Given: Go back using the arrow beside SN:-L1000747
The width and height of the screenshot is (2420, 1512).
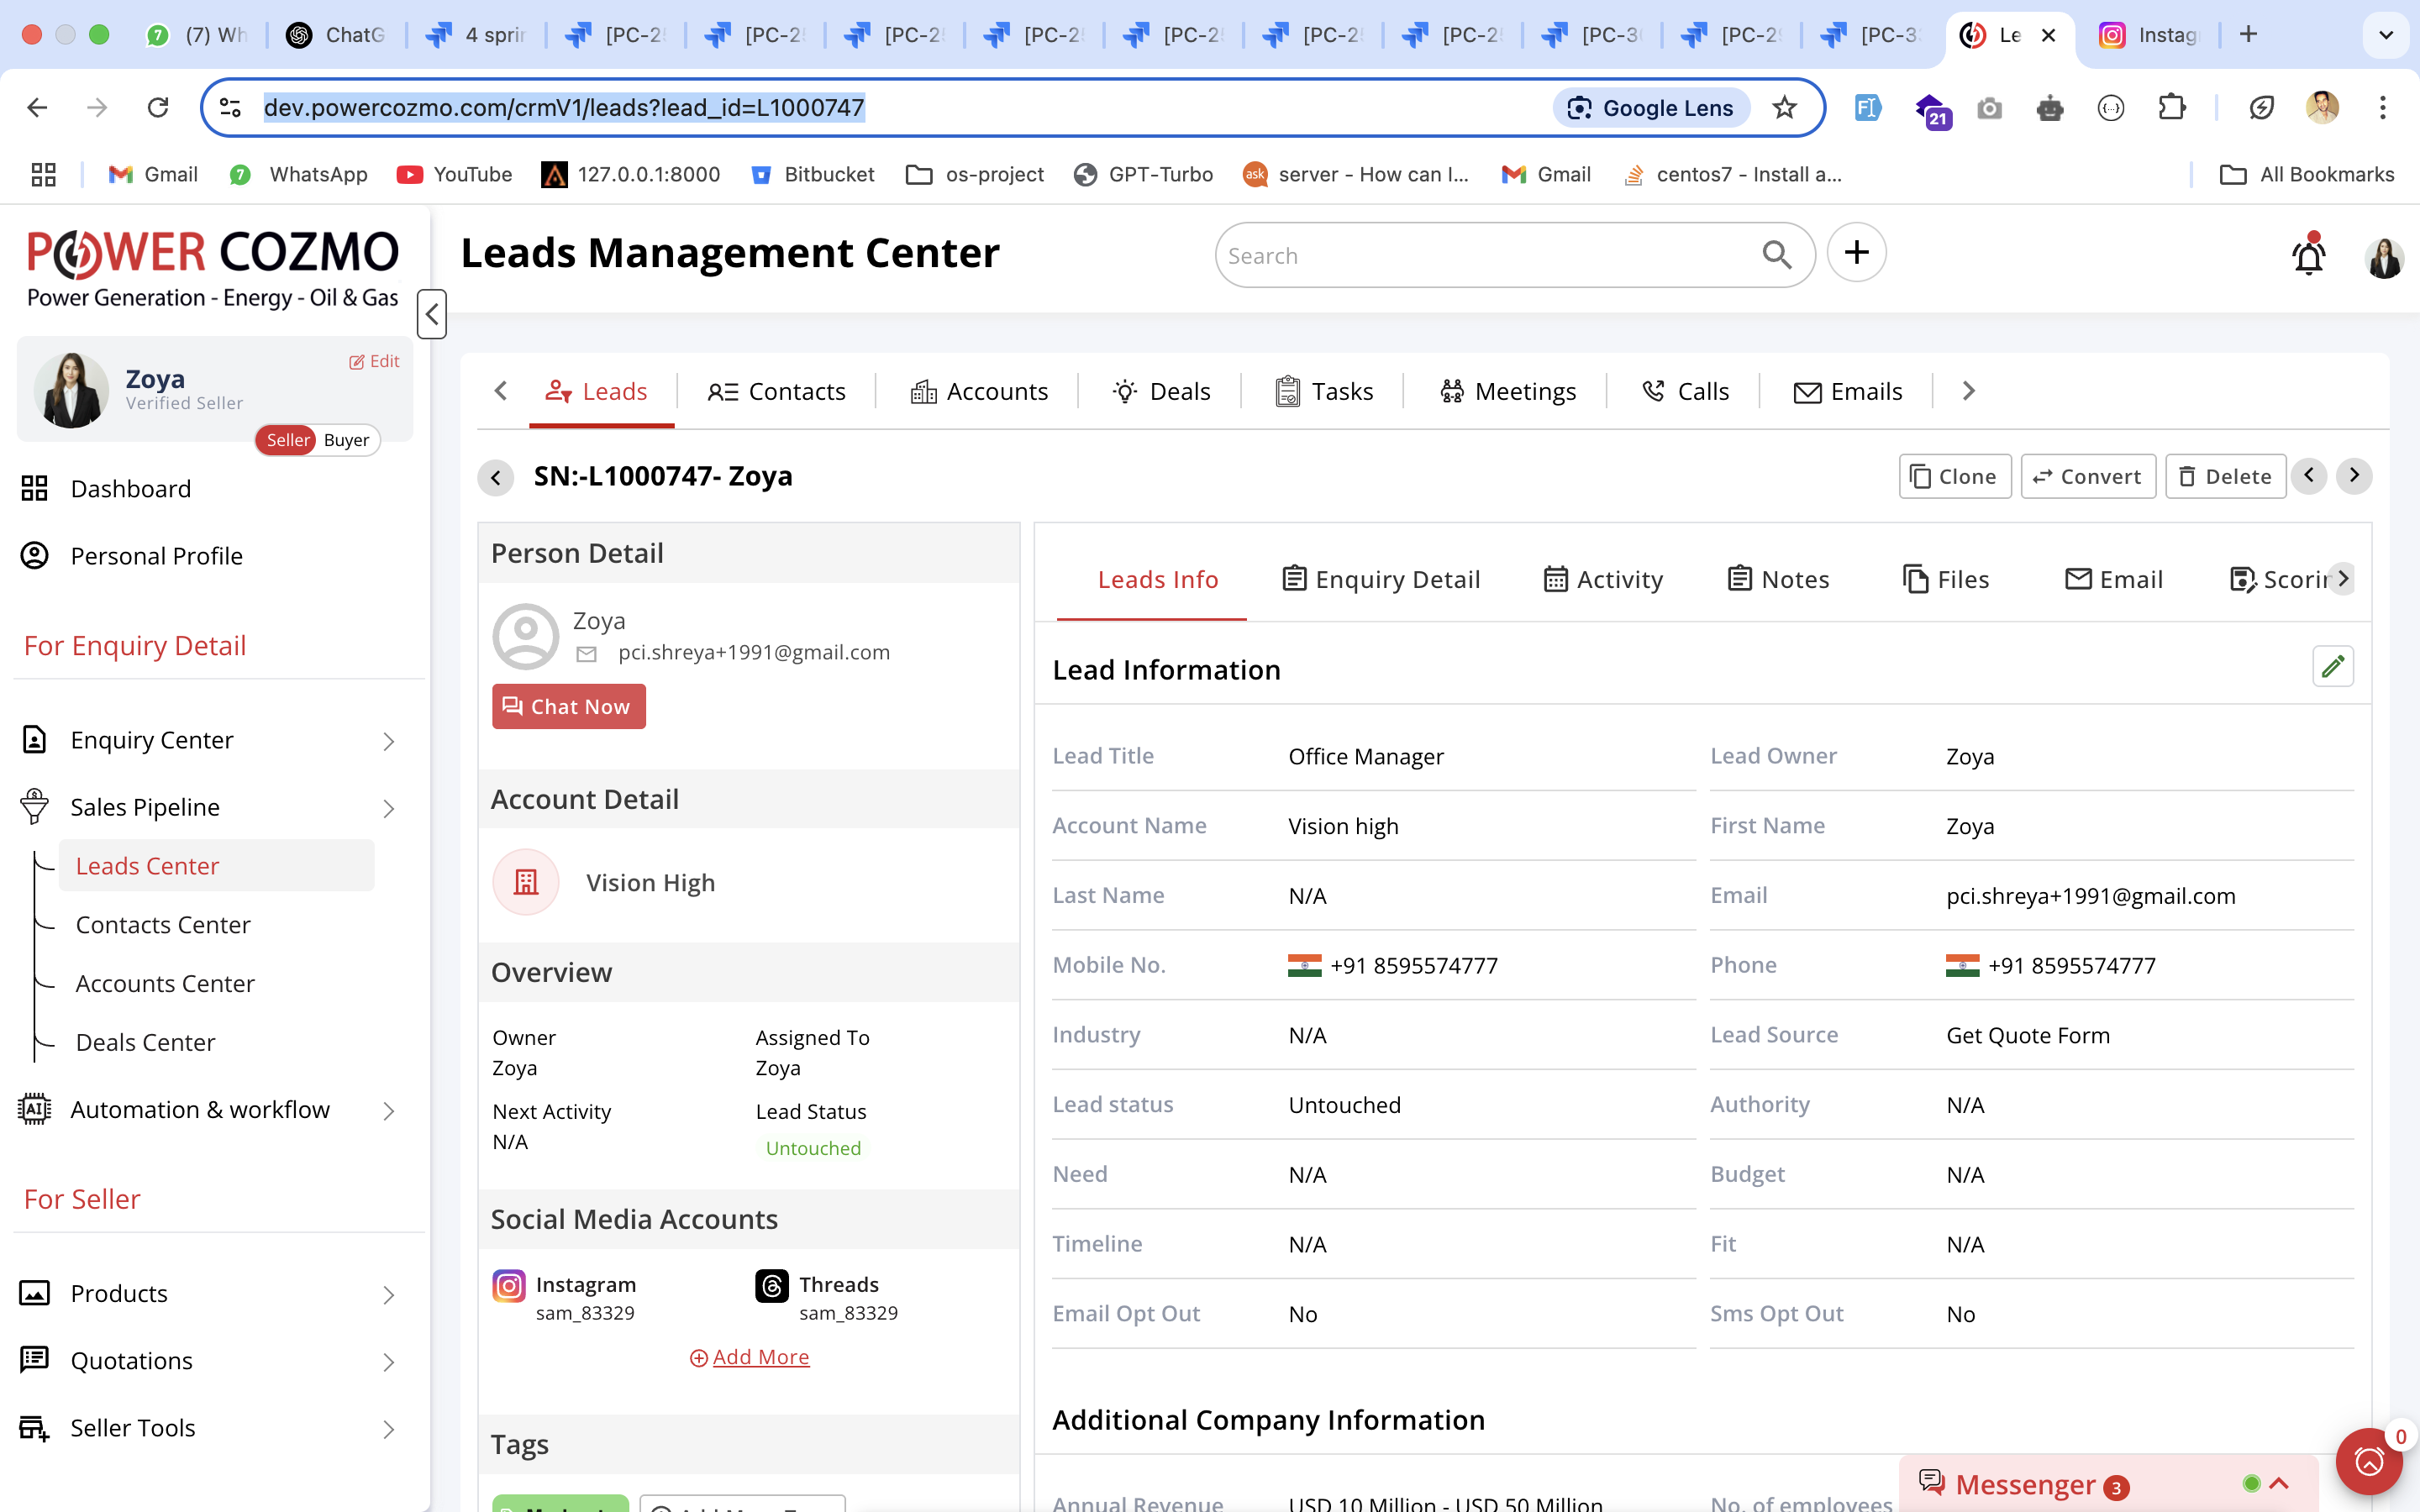Looking at the screenshot, I should [496, 477].
